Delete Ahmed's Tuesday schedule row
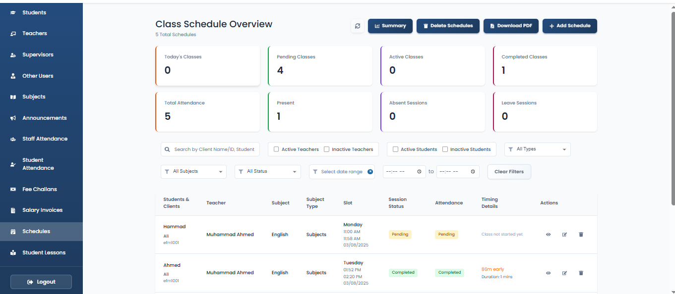The width and height of the screenshot is (675, 294). pos(581,273)
